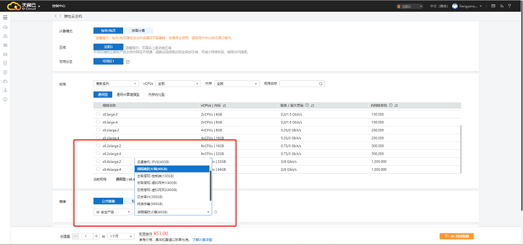Select the 可用区1 availability zone
This screenshot has width=523, height=245.
(108, 61)
